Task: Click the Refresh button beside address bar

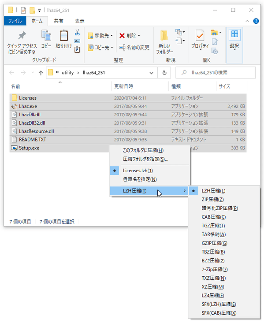Action: (164, 73)
